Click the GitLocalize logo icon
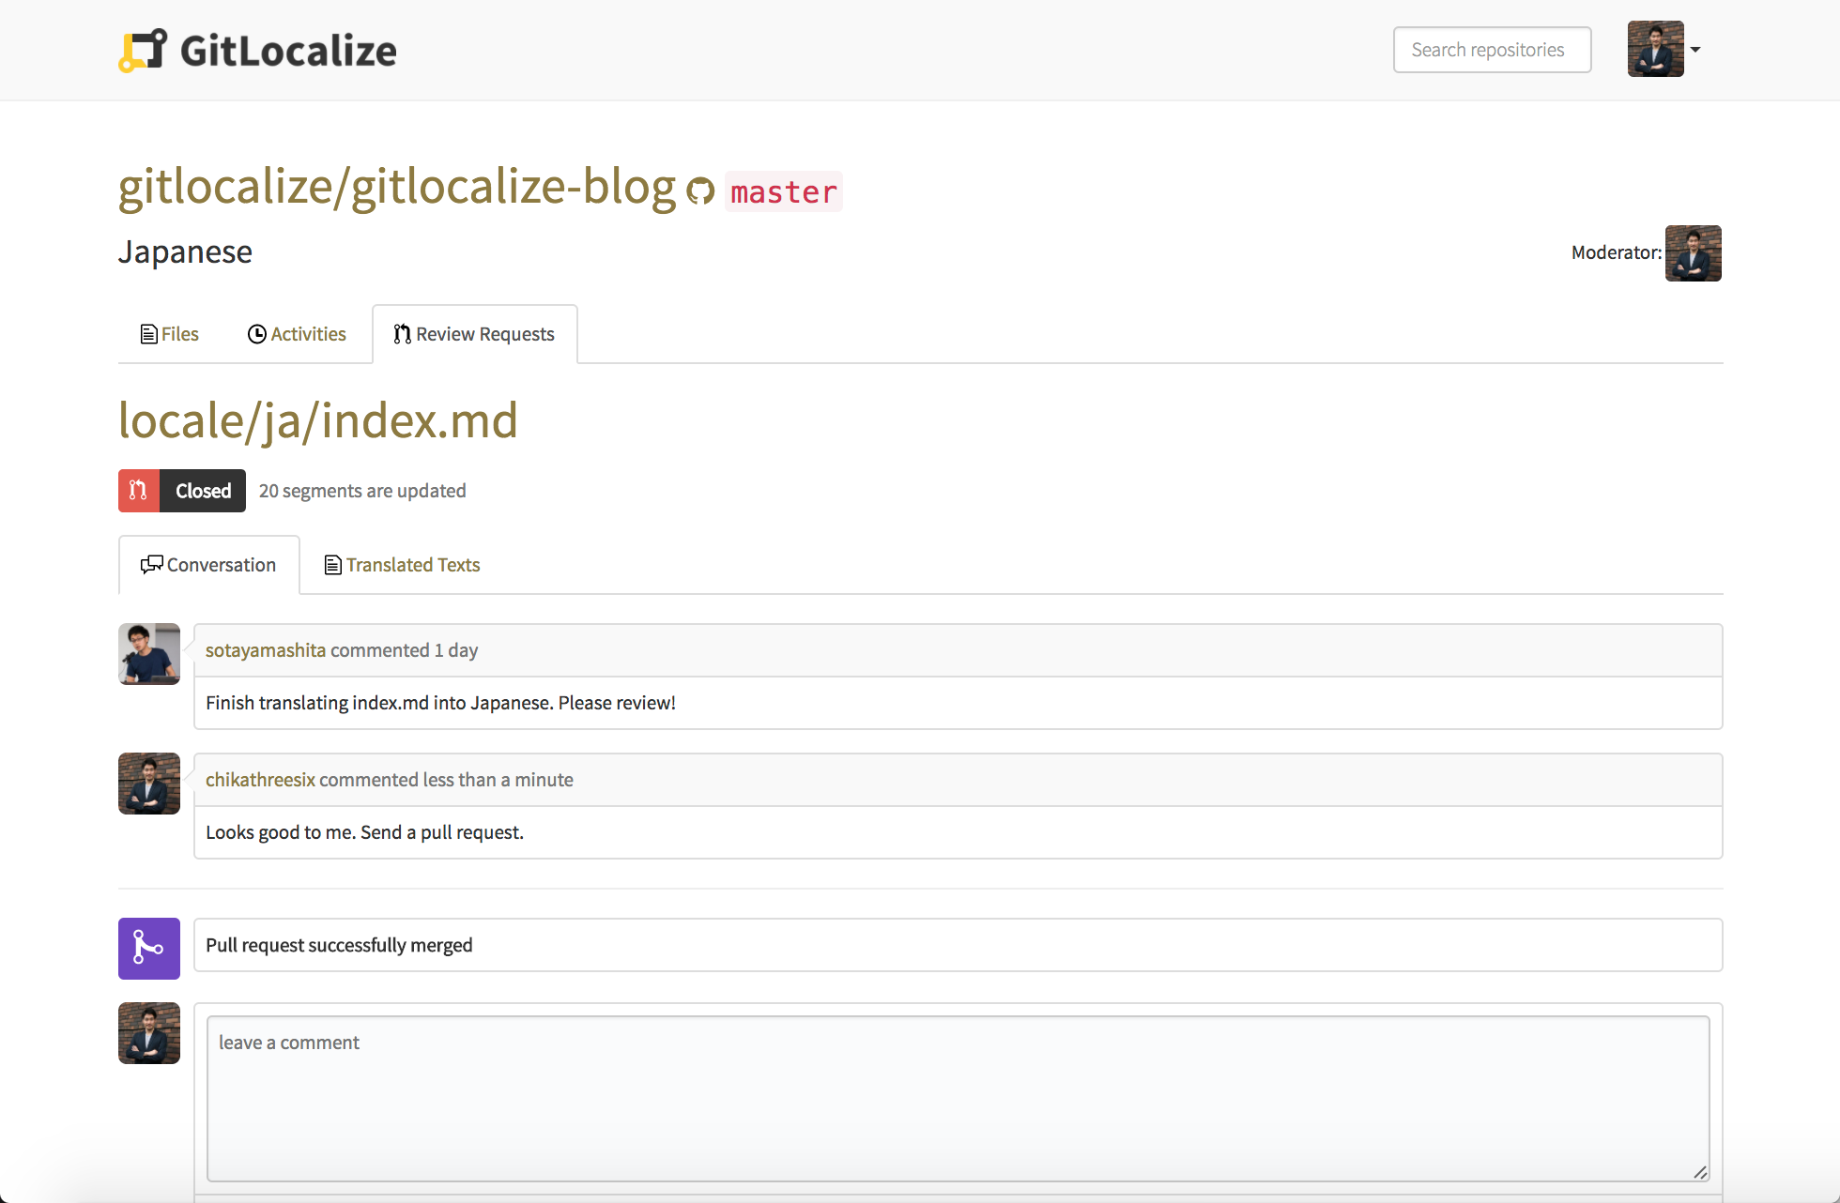This screenshot has height=1203, width=1840. point(142,51)
